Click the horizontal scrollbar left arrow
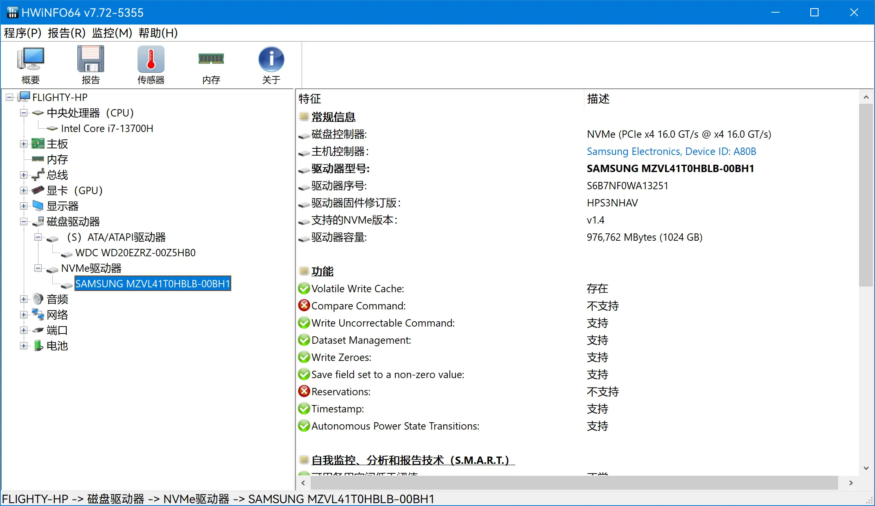The width and height of the screenshot is (875, 506). (303, 483)
